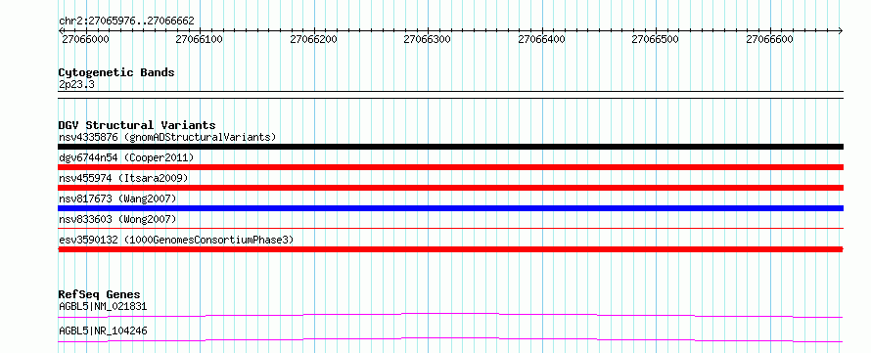
Task: Select the red dgv6744n54 Cooper2011 bar
Action: point(450,167)
